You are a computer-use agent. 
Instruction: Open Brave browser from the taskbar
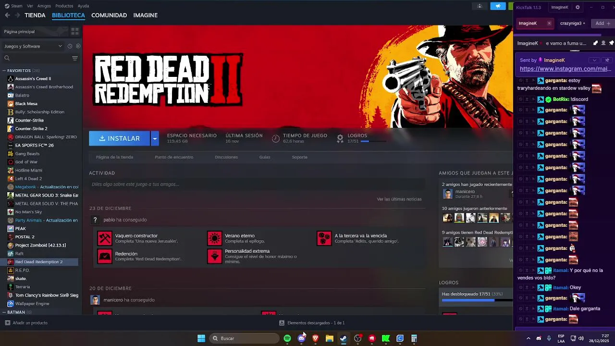(315, 338)
